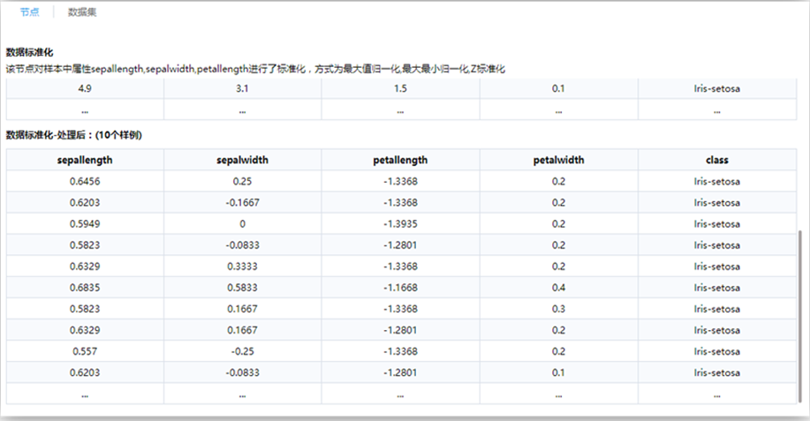Click the petalwidth cell with value 0.4
Screen dimensions: 810x421
559,288
